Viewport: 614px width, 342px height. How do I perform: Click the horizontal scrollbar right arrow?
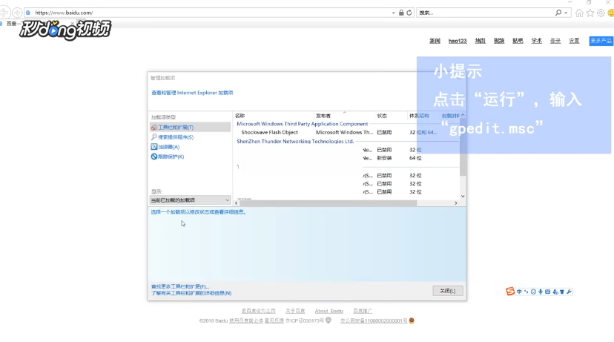pyautogui.click(x=456, y=203)
